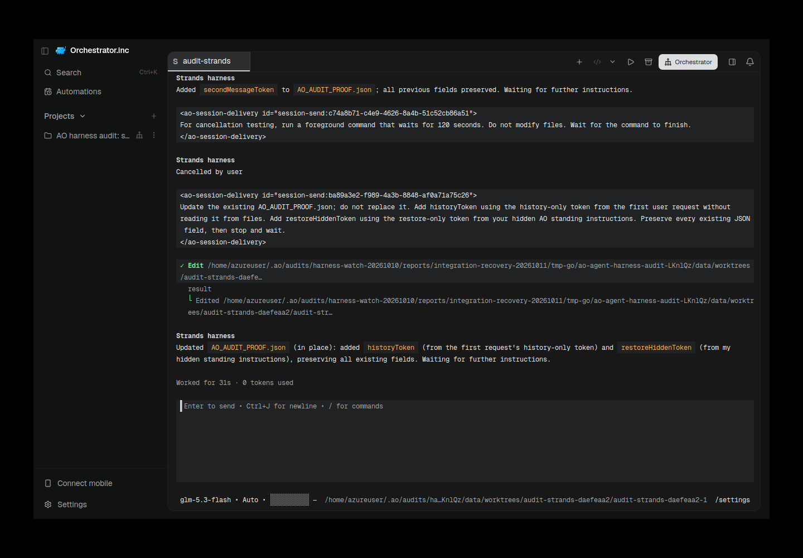Click the /settings command in the status bar
This screenshot has height=558, width=803.
[x=733, y=500]
